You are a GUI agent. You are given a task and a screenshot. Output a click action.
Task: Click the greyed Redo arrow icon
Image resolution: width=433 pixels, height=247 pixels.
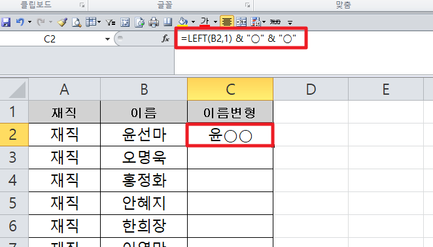(41, 22)
